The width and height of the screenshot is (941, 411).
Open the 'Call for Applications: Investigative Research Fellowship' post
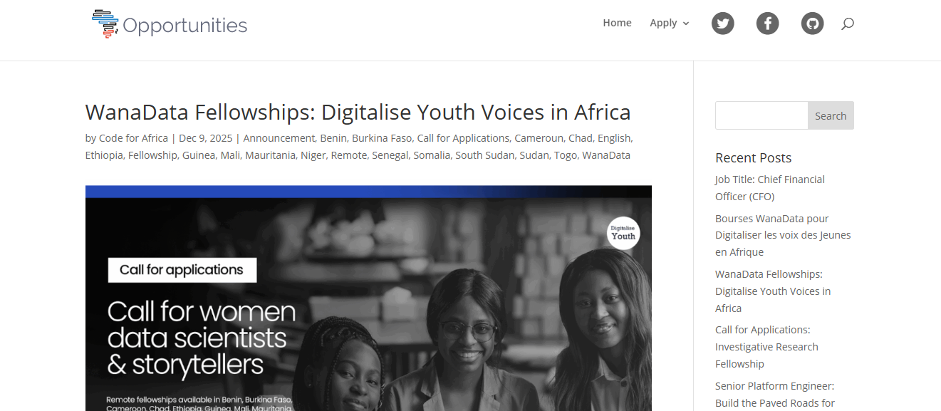click(x=766, y=346)
